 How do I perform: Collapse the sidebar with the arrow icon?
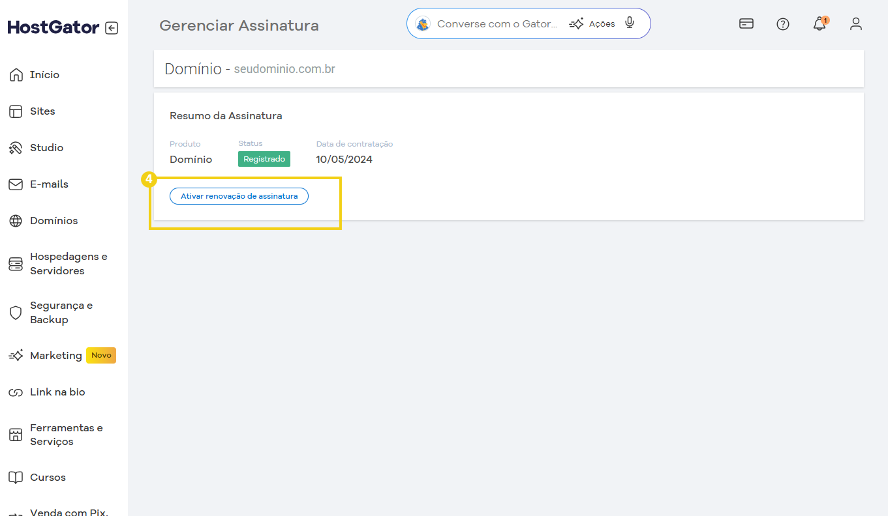pos(112,28)
